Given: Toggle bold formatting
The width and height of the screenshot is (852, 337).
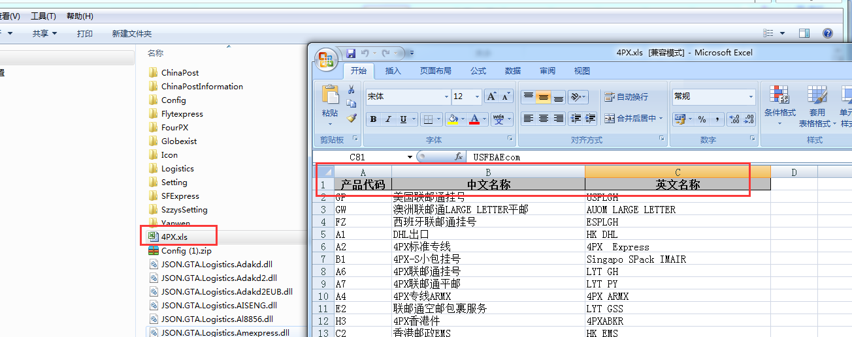Looking at the screenshot, I should (373, 119).
